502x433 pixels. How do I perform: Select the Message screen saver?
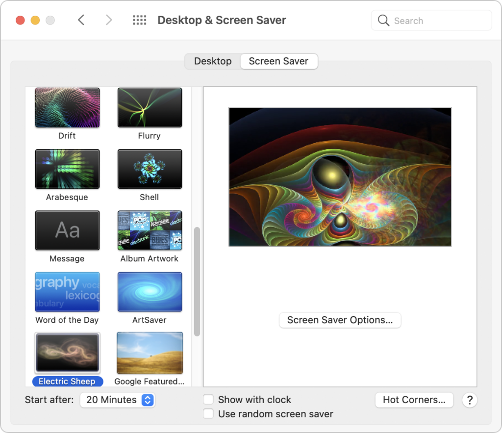click(67, 230)
